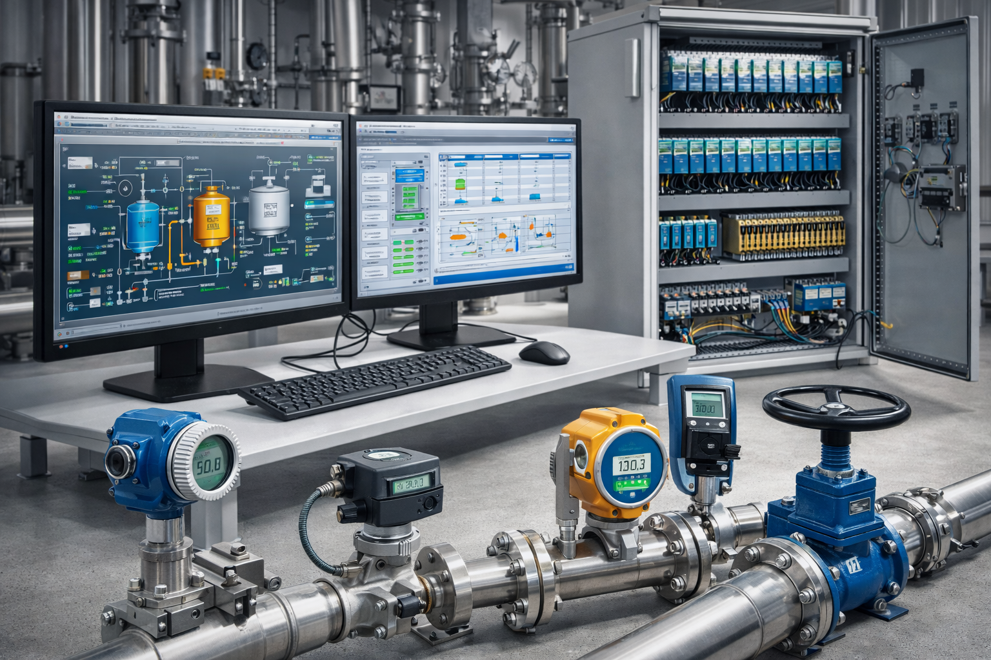The width and height of the screenshot is (991, 660).
Task: Expand the bottom white card in right monitor sidebar
Action: coord(375,271)
